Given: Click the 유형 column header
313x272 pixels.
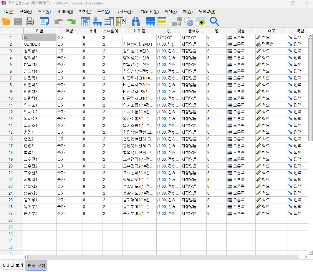Looking at the screenshot, I should click(69, 31).
